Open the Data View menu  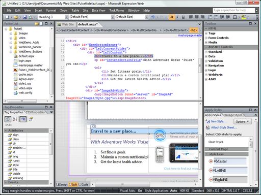(98, 11)
